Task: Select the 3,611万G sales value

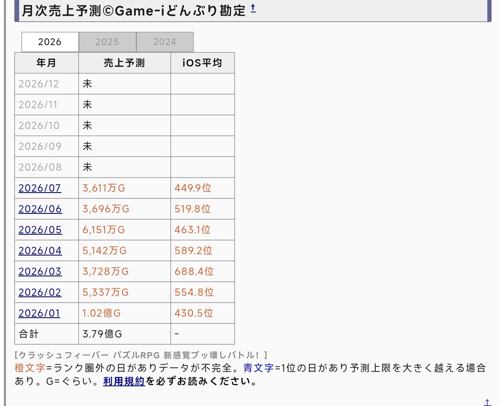Action: (x=104, y=188)
